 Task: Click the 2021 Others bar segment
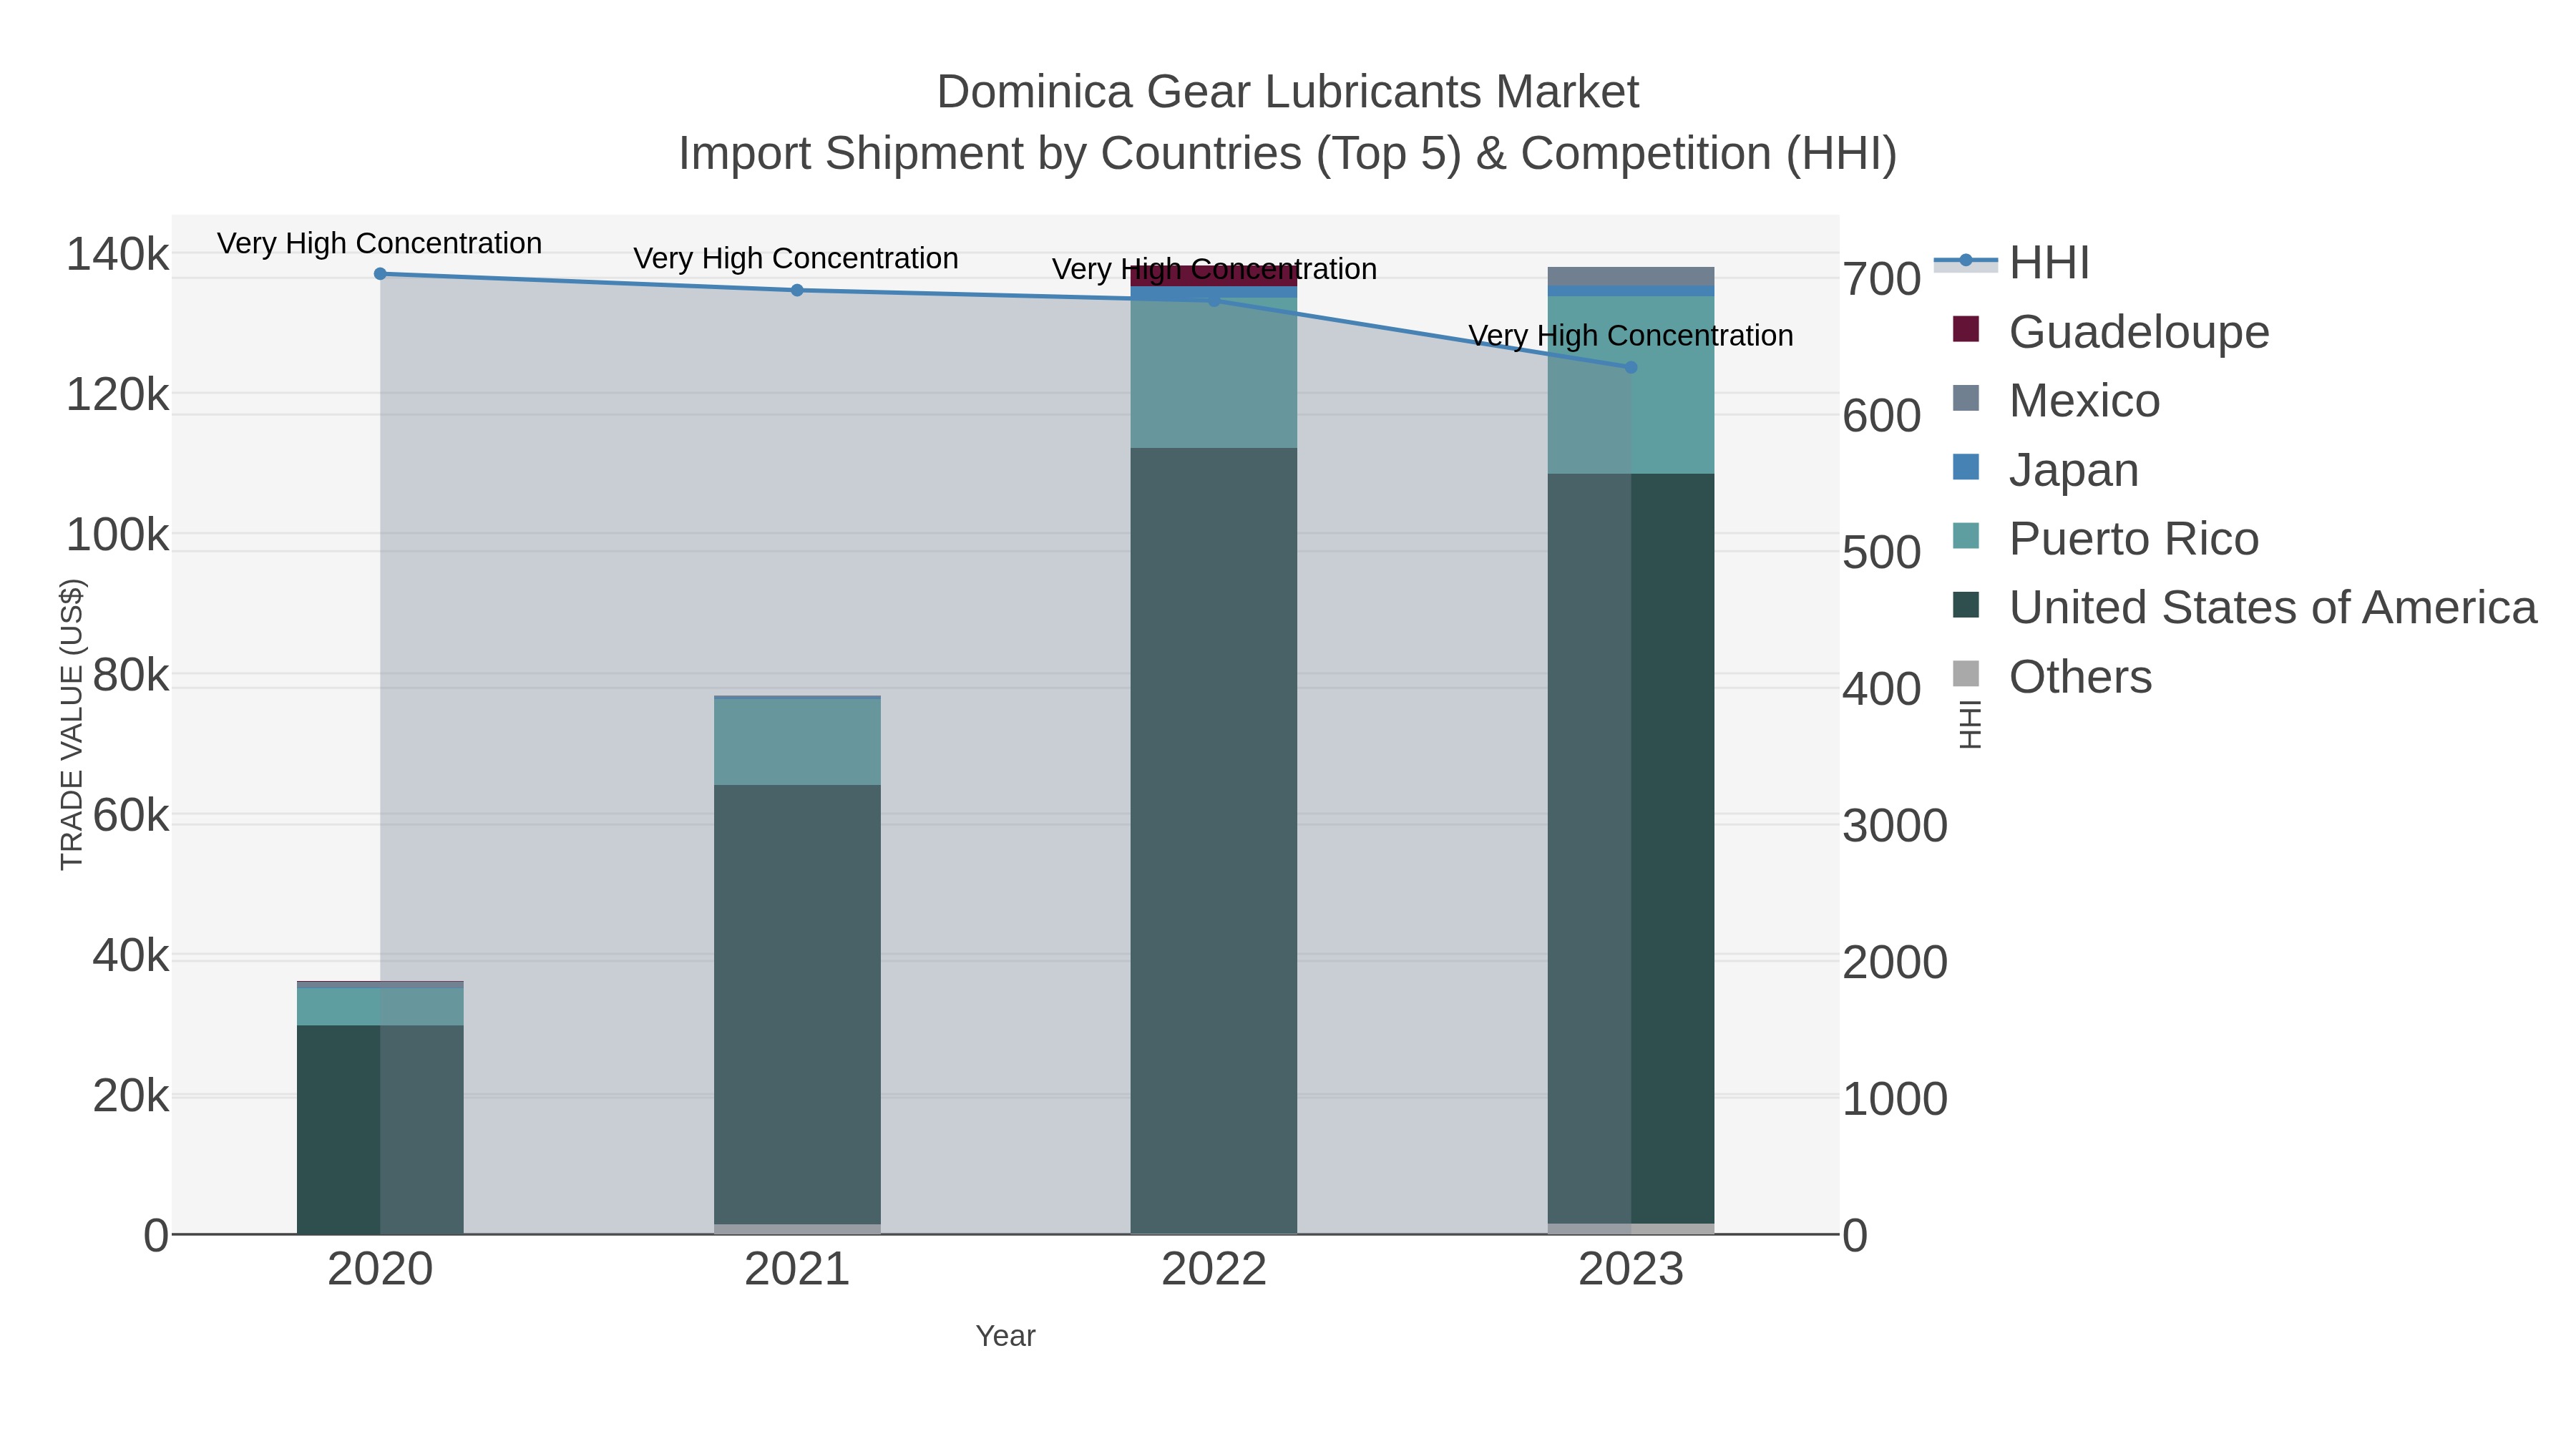pos(797,1229)
